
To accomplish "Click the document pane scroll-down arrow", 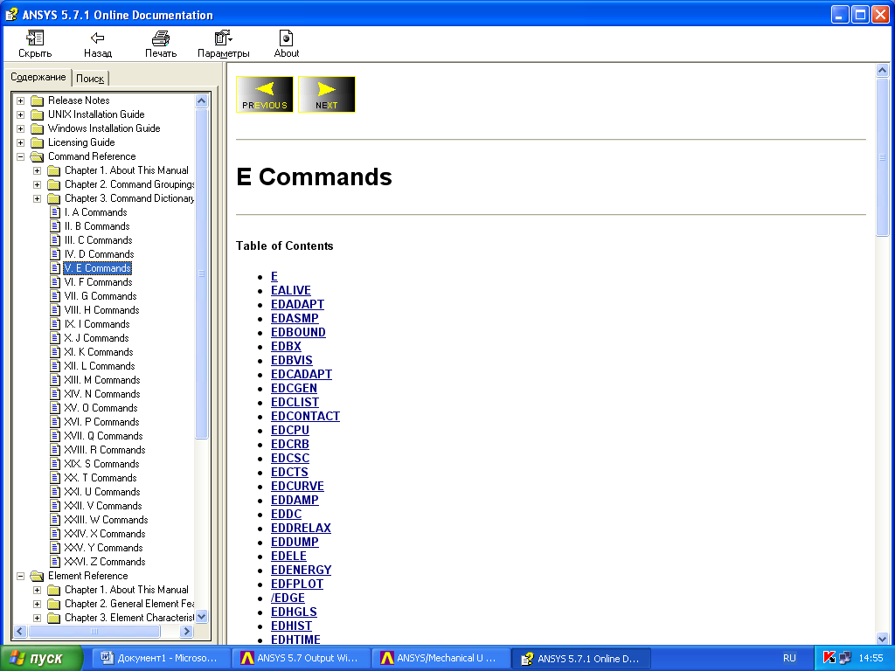I will pos(882,639).
